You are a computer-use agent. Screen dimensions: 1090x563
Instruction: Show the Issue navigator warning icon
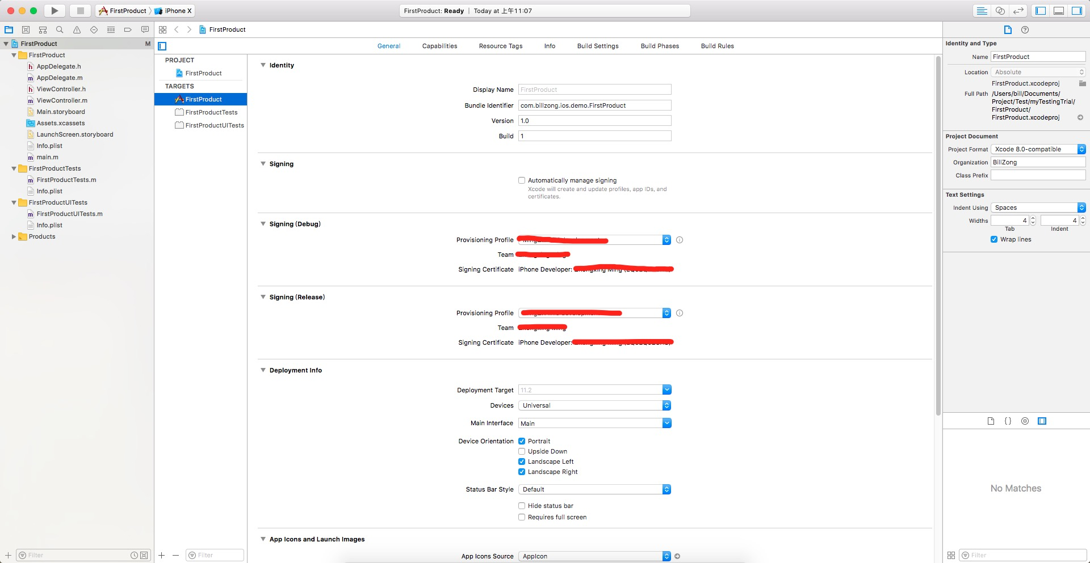pyautogui.click(x=77, y=29)
